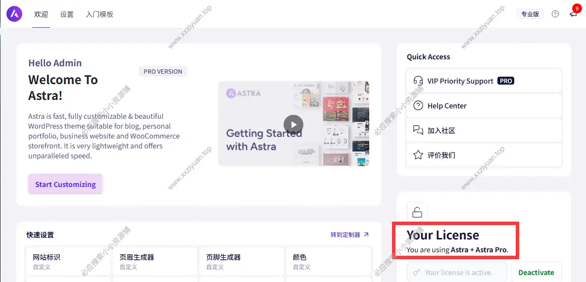The height and width of the screenshot is (282, 586).
Task: Click the 评价我们 star icon
Action: point(418,155)
